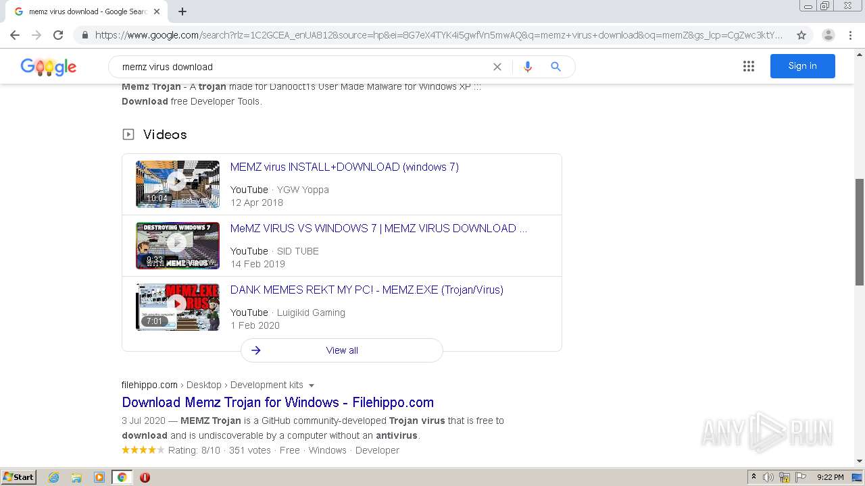
Task: Open network tray icon
Action: coord(785,477)
